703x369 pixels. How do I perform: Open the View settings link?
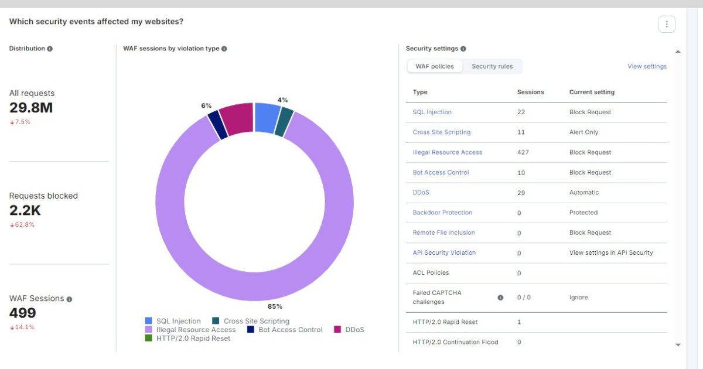647,66
